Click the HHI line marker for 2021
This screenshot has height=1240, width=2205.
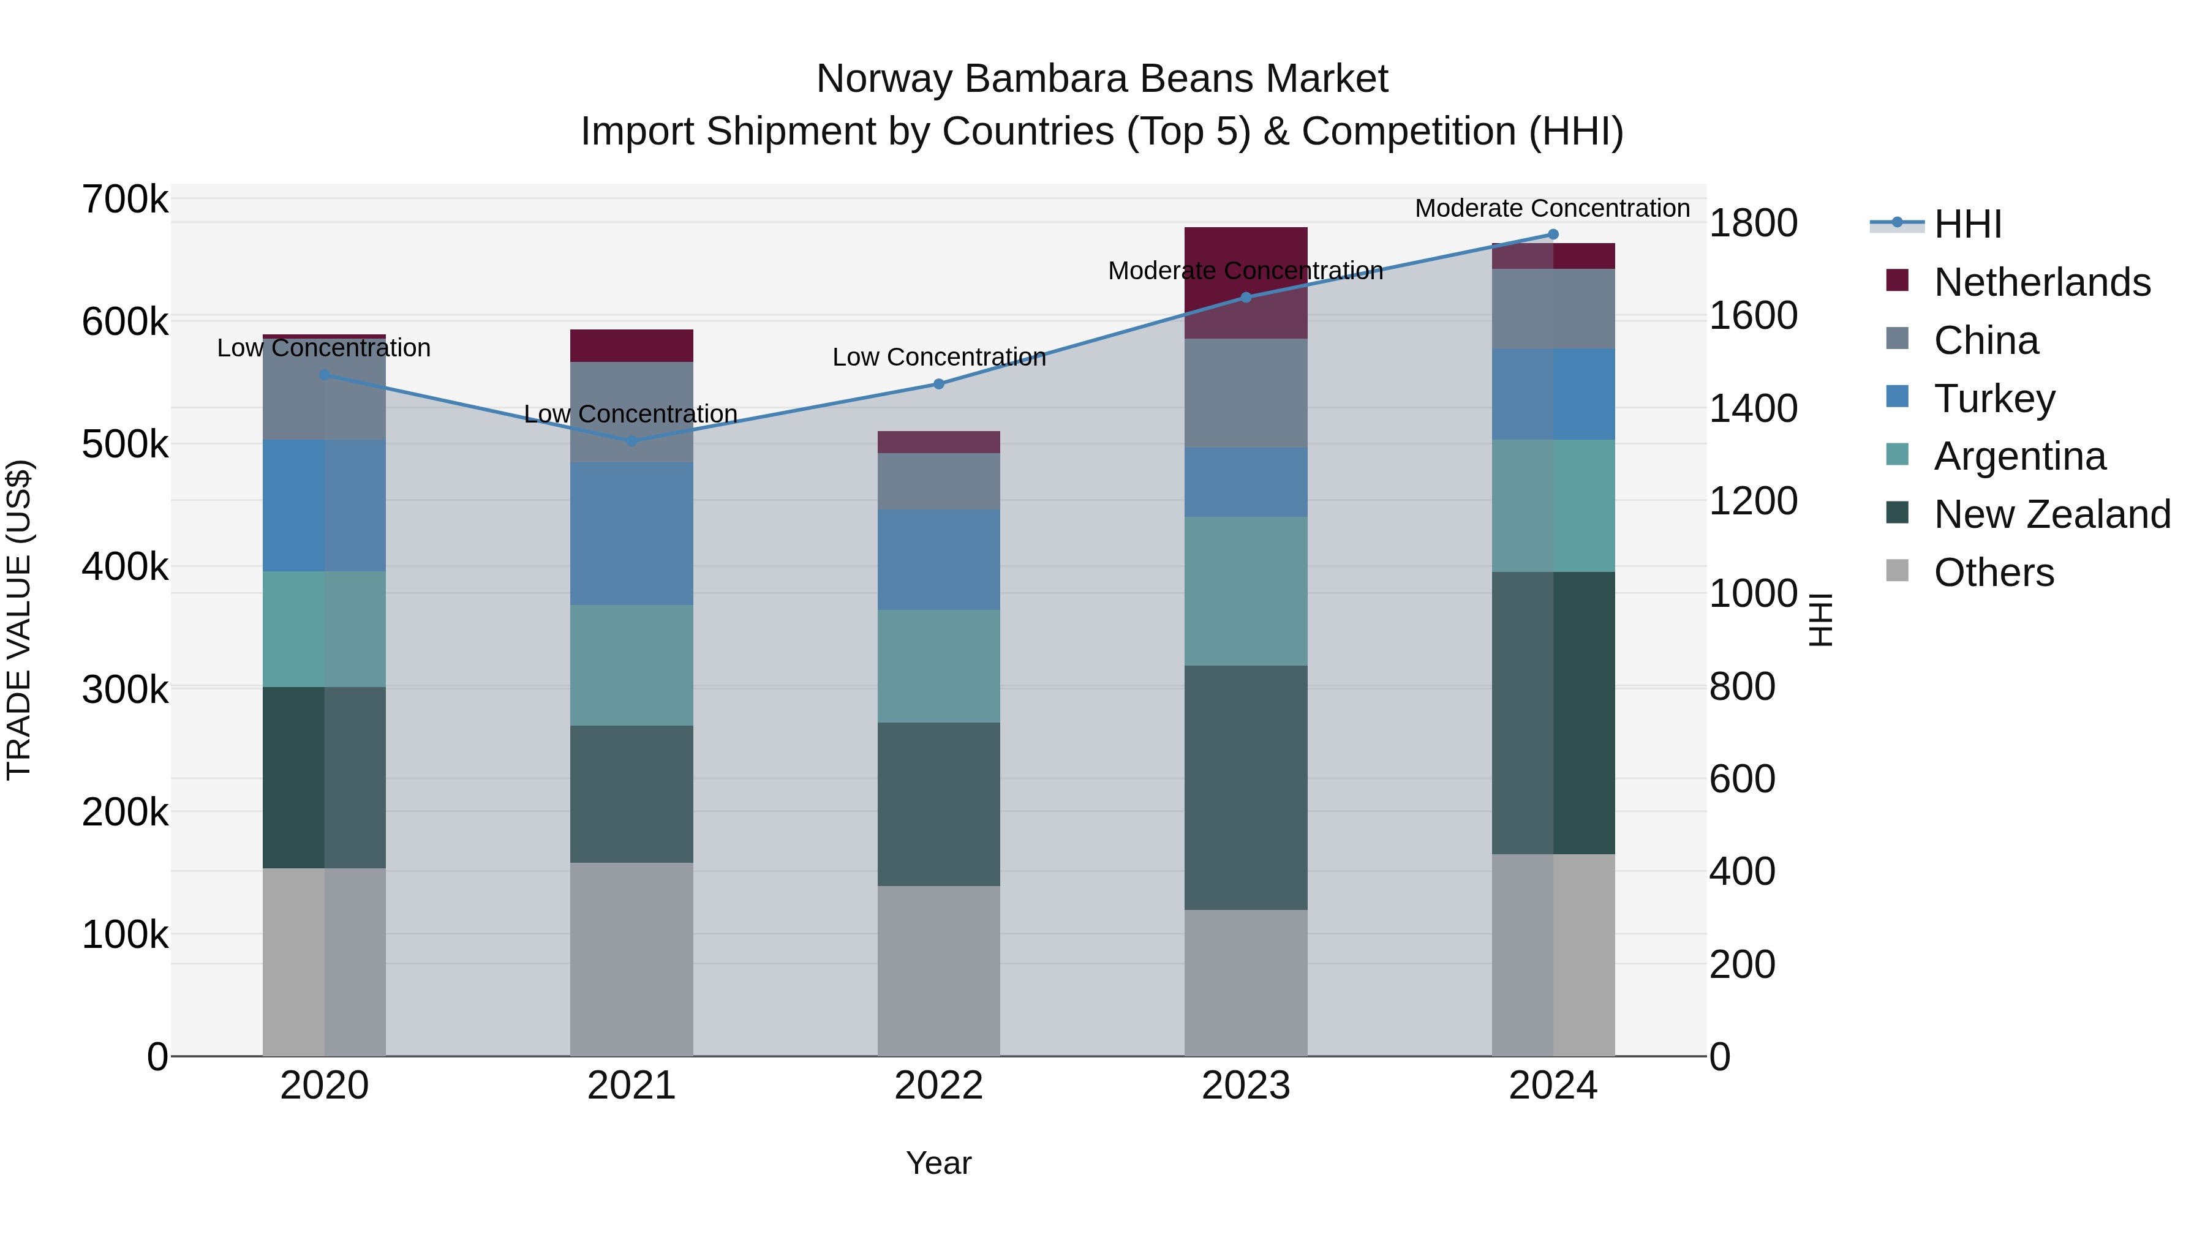[x=631, y=442]
